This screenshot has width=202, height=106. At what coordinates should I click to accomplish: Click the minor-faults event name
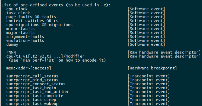coord(20,29)
